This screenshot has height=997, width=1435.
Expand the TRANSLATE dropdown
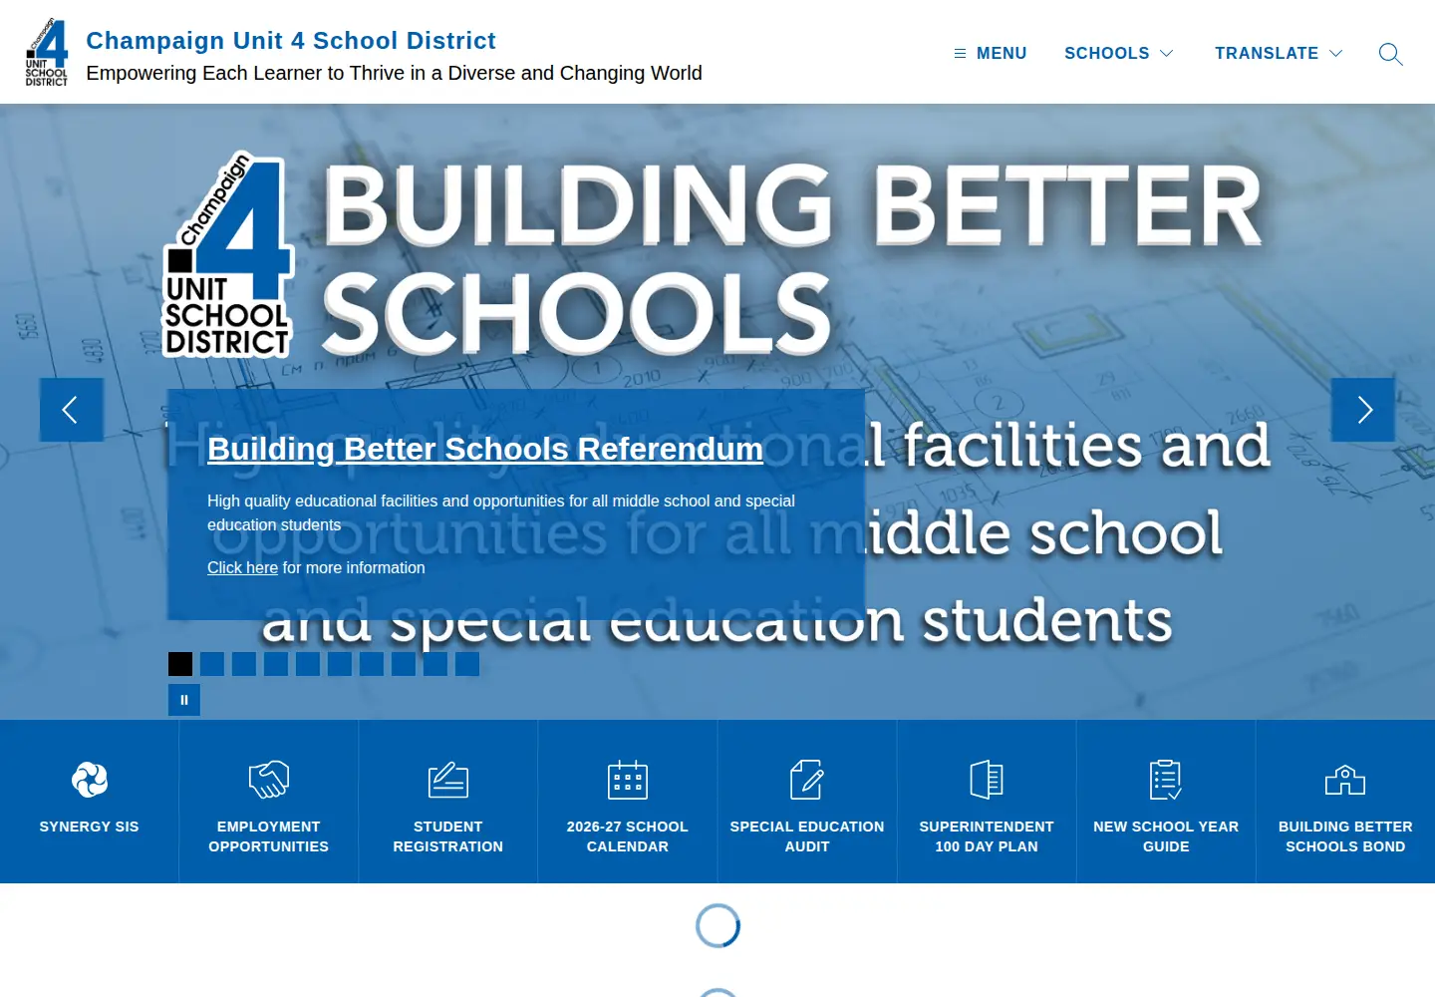click(1279, 54)
